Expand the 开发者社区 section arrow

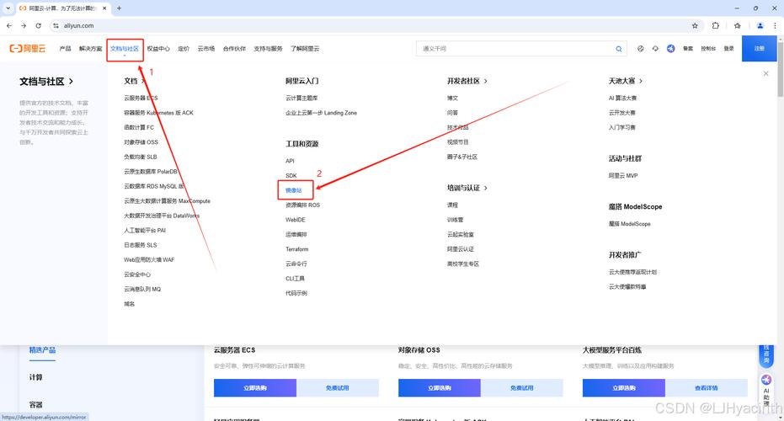[x=486, y=81]
